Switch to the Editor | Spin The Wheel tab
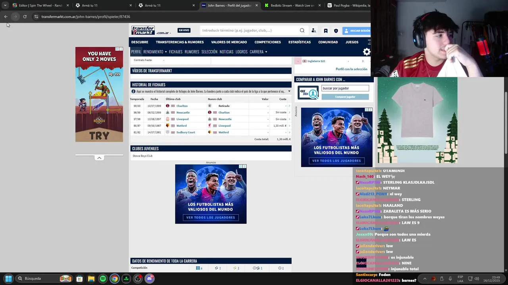This screenshot has height=285, width=508. click(40, 6)
